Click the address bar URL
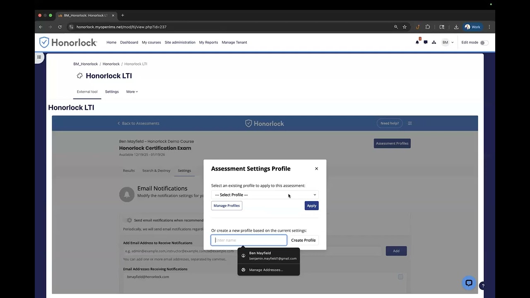Screen dimensions: 530x298 [x=121, y=27]
